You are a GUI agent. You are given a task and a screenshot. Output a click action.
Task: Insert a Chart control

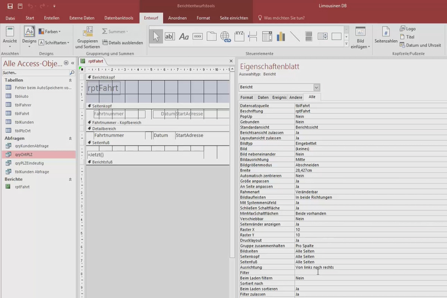pyautogui.click(x=280, y=36)
